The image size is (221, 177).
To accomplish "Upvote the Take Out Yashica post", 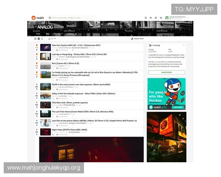I will point(36,45).
